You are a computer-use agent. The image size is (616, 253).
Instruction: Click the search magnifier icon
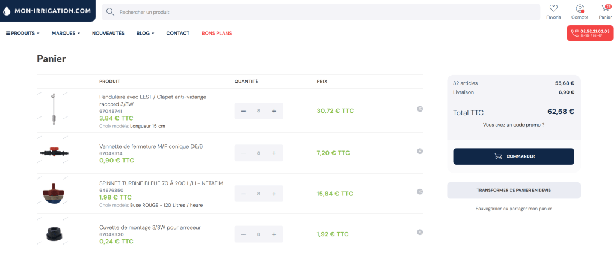click(110, 12)
